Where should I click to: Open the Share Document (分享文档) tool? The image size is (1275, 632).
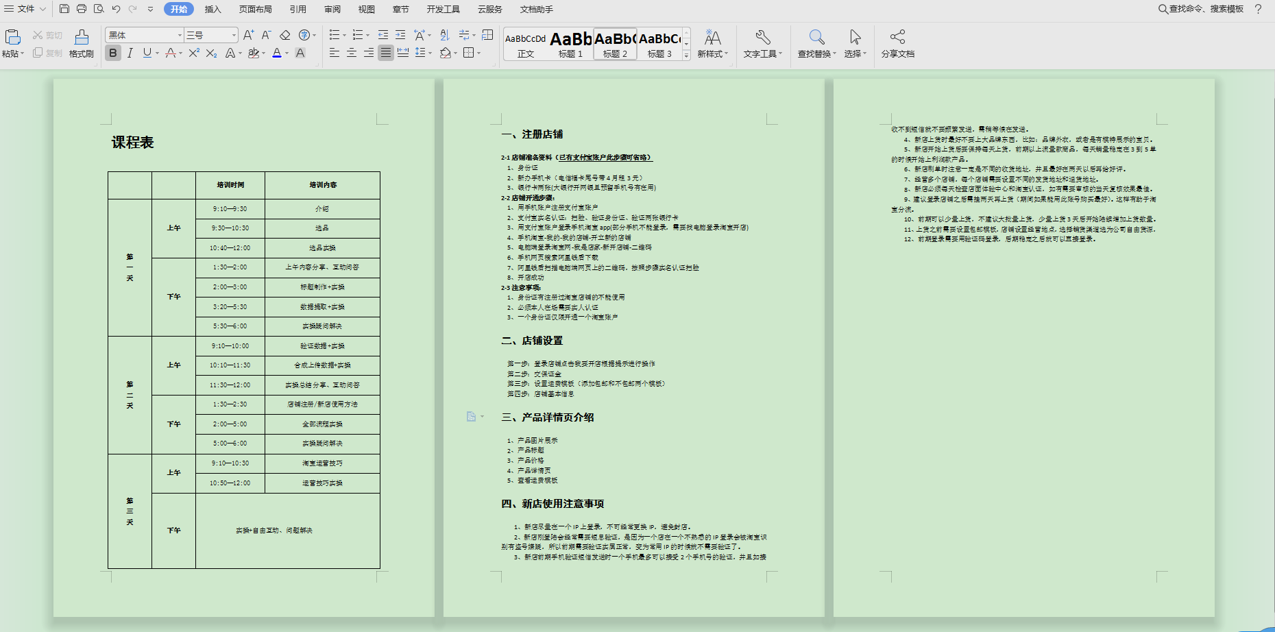point(897,43)
